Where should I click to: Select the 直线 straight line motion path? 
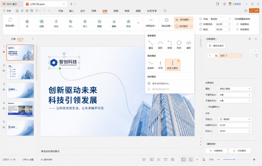tap(151, 45)
